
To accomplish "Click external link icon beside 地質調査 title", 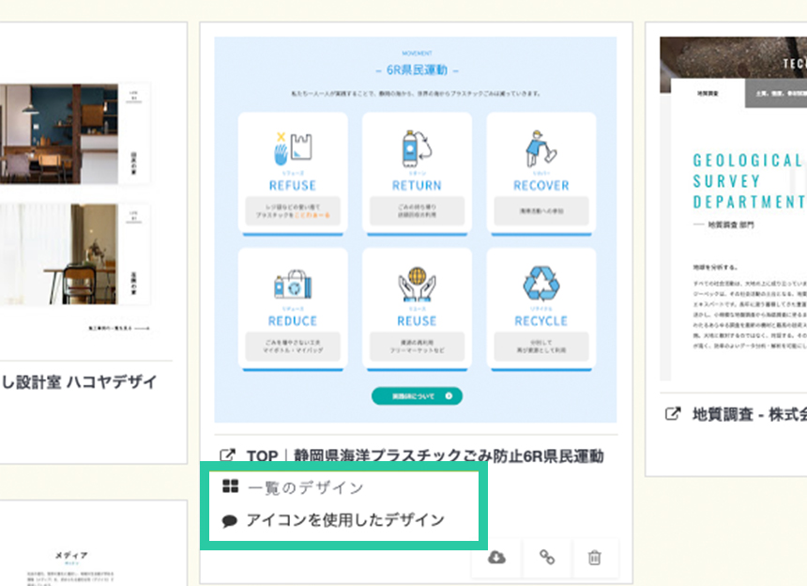I will 672,413.
